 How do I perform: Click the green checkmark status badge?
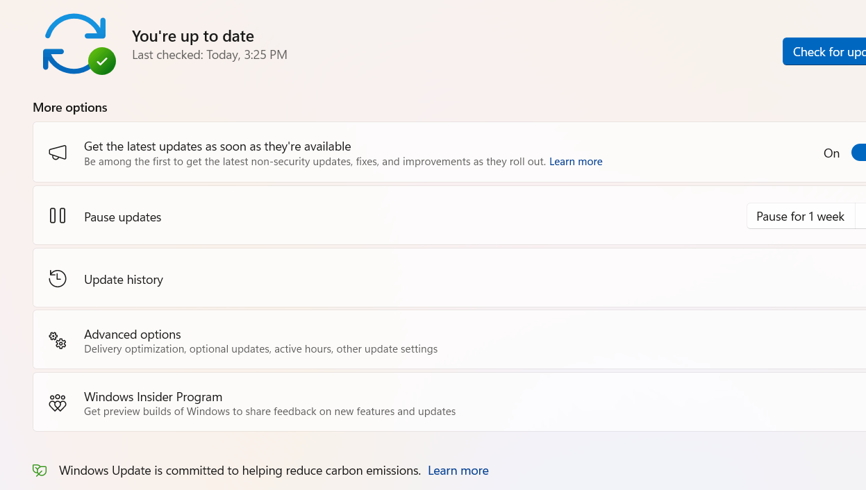tap(102, 61)
